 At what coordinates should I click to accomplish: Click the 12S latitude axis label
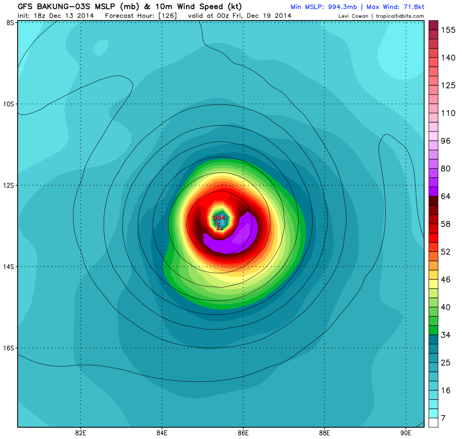[x=9, y=185]
